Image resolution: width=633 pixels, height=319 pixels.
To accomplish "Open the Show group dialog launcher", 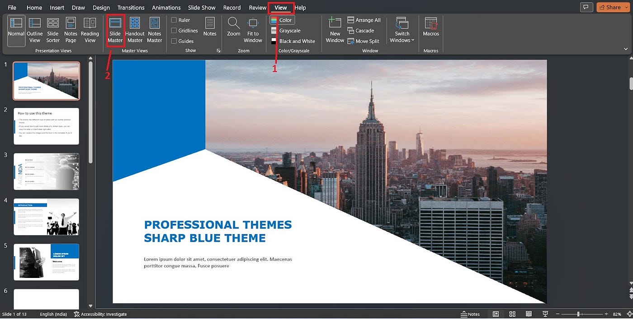I will click(219, 51).
